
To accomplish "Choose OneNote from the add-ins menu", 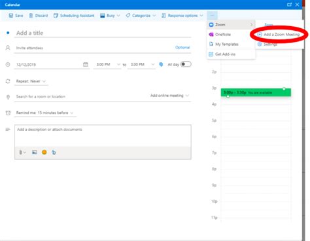I will [231, 35].
